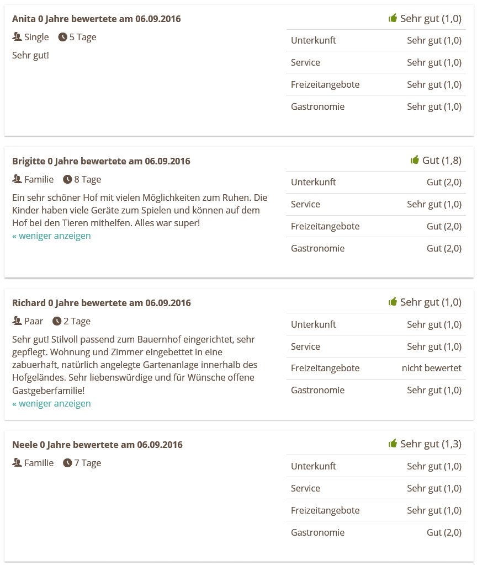Click person icon beside Familie in Neele's review
Viewport: 477px width, 566px height.
point(17,462)
